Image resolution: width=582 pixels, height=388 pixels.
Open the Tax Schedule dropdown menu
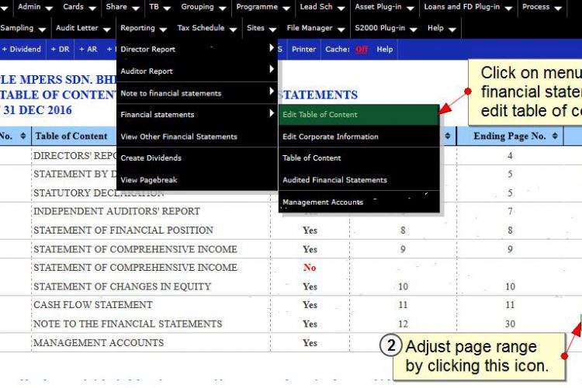click(x=206, y=28)
